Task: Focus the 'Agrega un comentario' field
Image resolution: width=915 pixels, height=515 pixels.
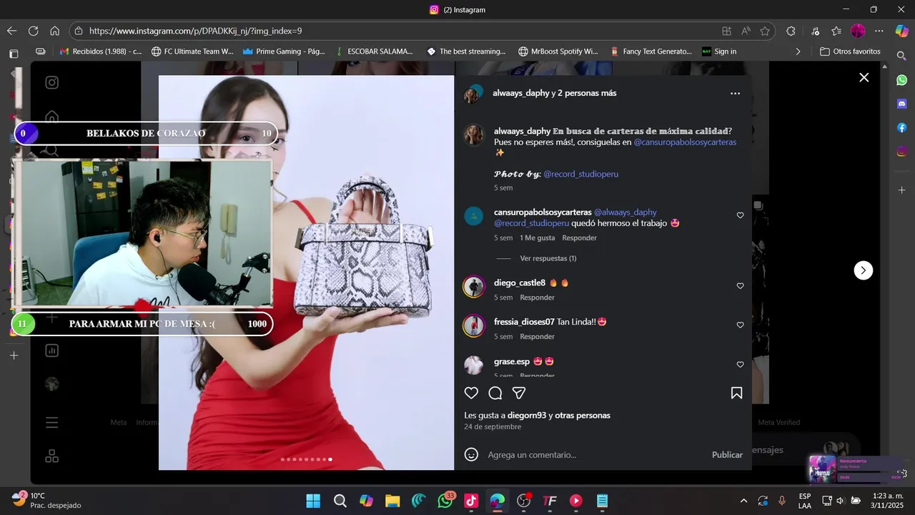Action: click(x=593, y=455)
